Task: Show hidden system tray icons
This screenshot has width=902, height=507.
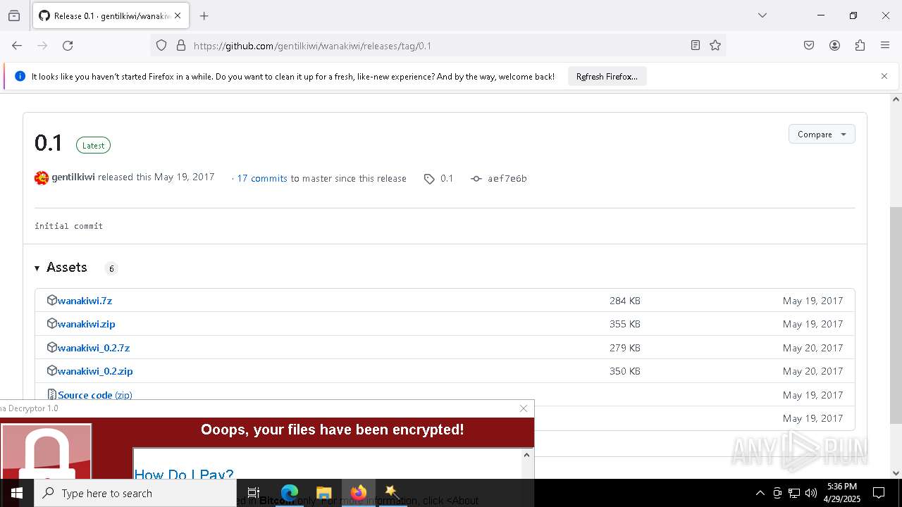Action: tap(760, 493)
